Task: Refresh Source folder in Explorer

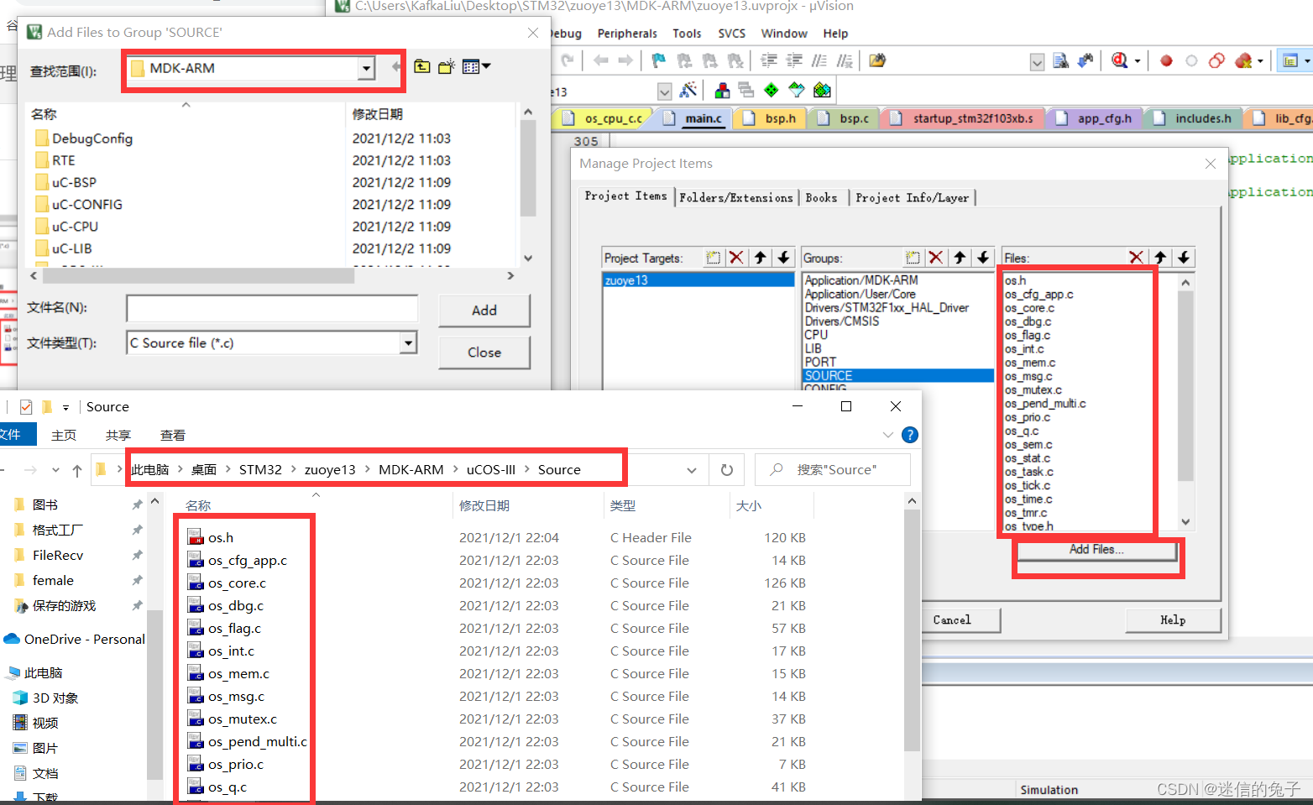Action: click(x=727, y=470)
